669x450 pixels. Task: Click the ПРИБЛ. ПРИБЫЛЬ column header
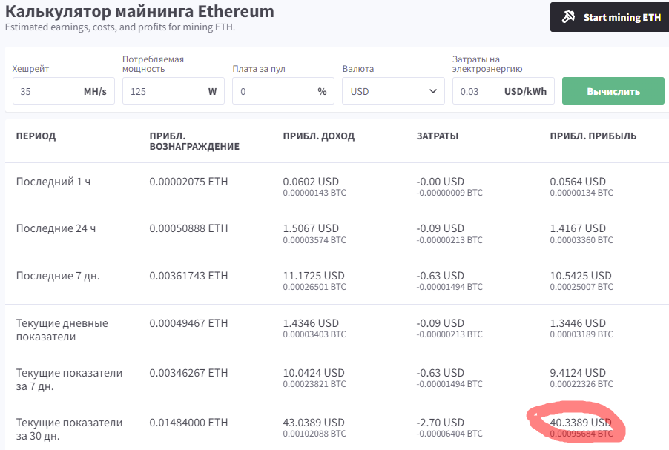pos(593,136)
